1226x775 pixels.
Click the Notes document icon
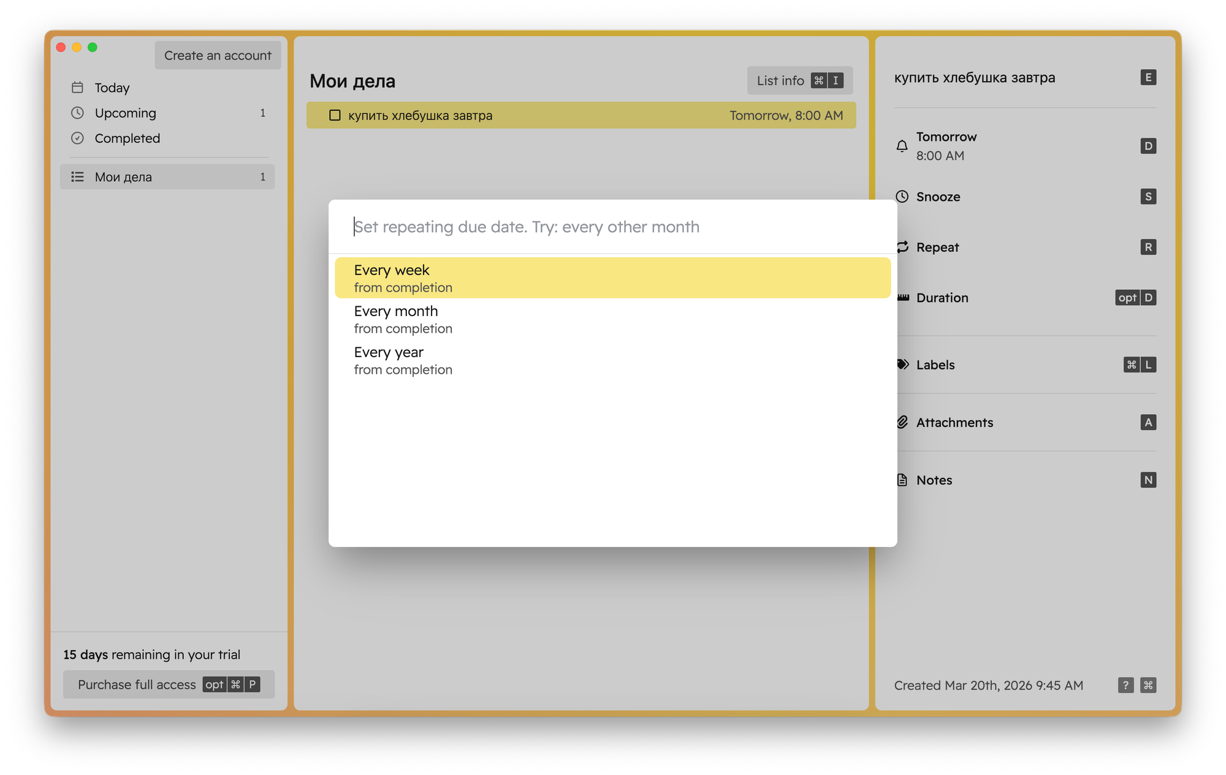click(902, 480)
